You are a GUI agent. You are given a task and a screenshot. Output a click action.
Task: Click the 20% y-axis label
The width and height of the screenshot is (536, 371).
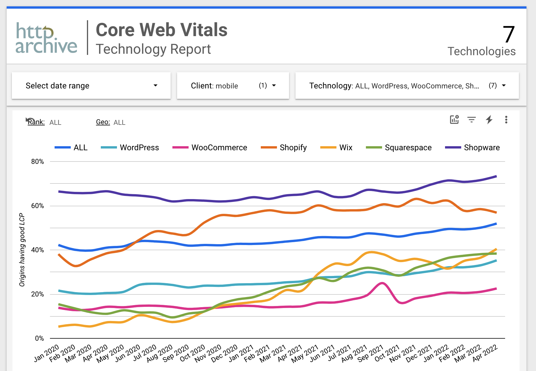[x=38, y=294]
